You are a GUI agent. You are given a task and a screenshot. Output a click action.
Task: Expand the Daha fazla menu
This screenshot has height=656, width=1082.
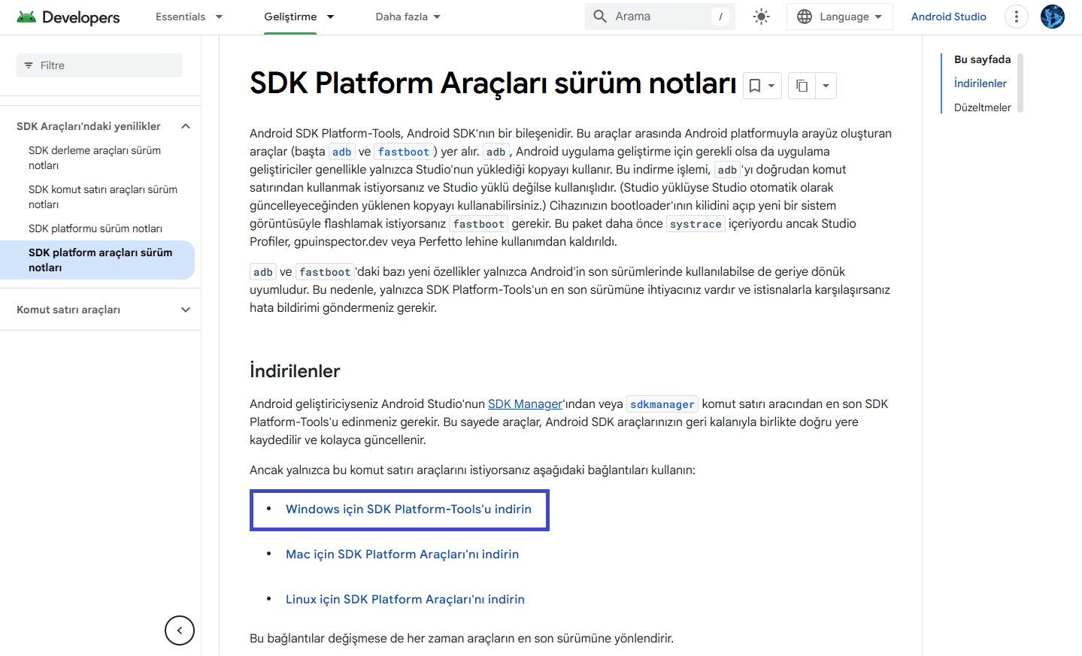point(408,17)
